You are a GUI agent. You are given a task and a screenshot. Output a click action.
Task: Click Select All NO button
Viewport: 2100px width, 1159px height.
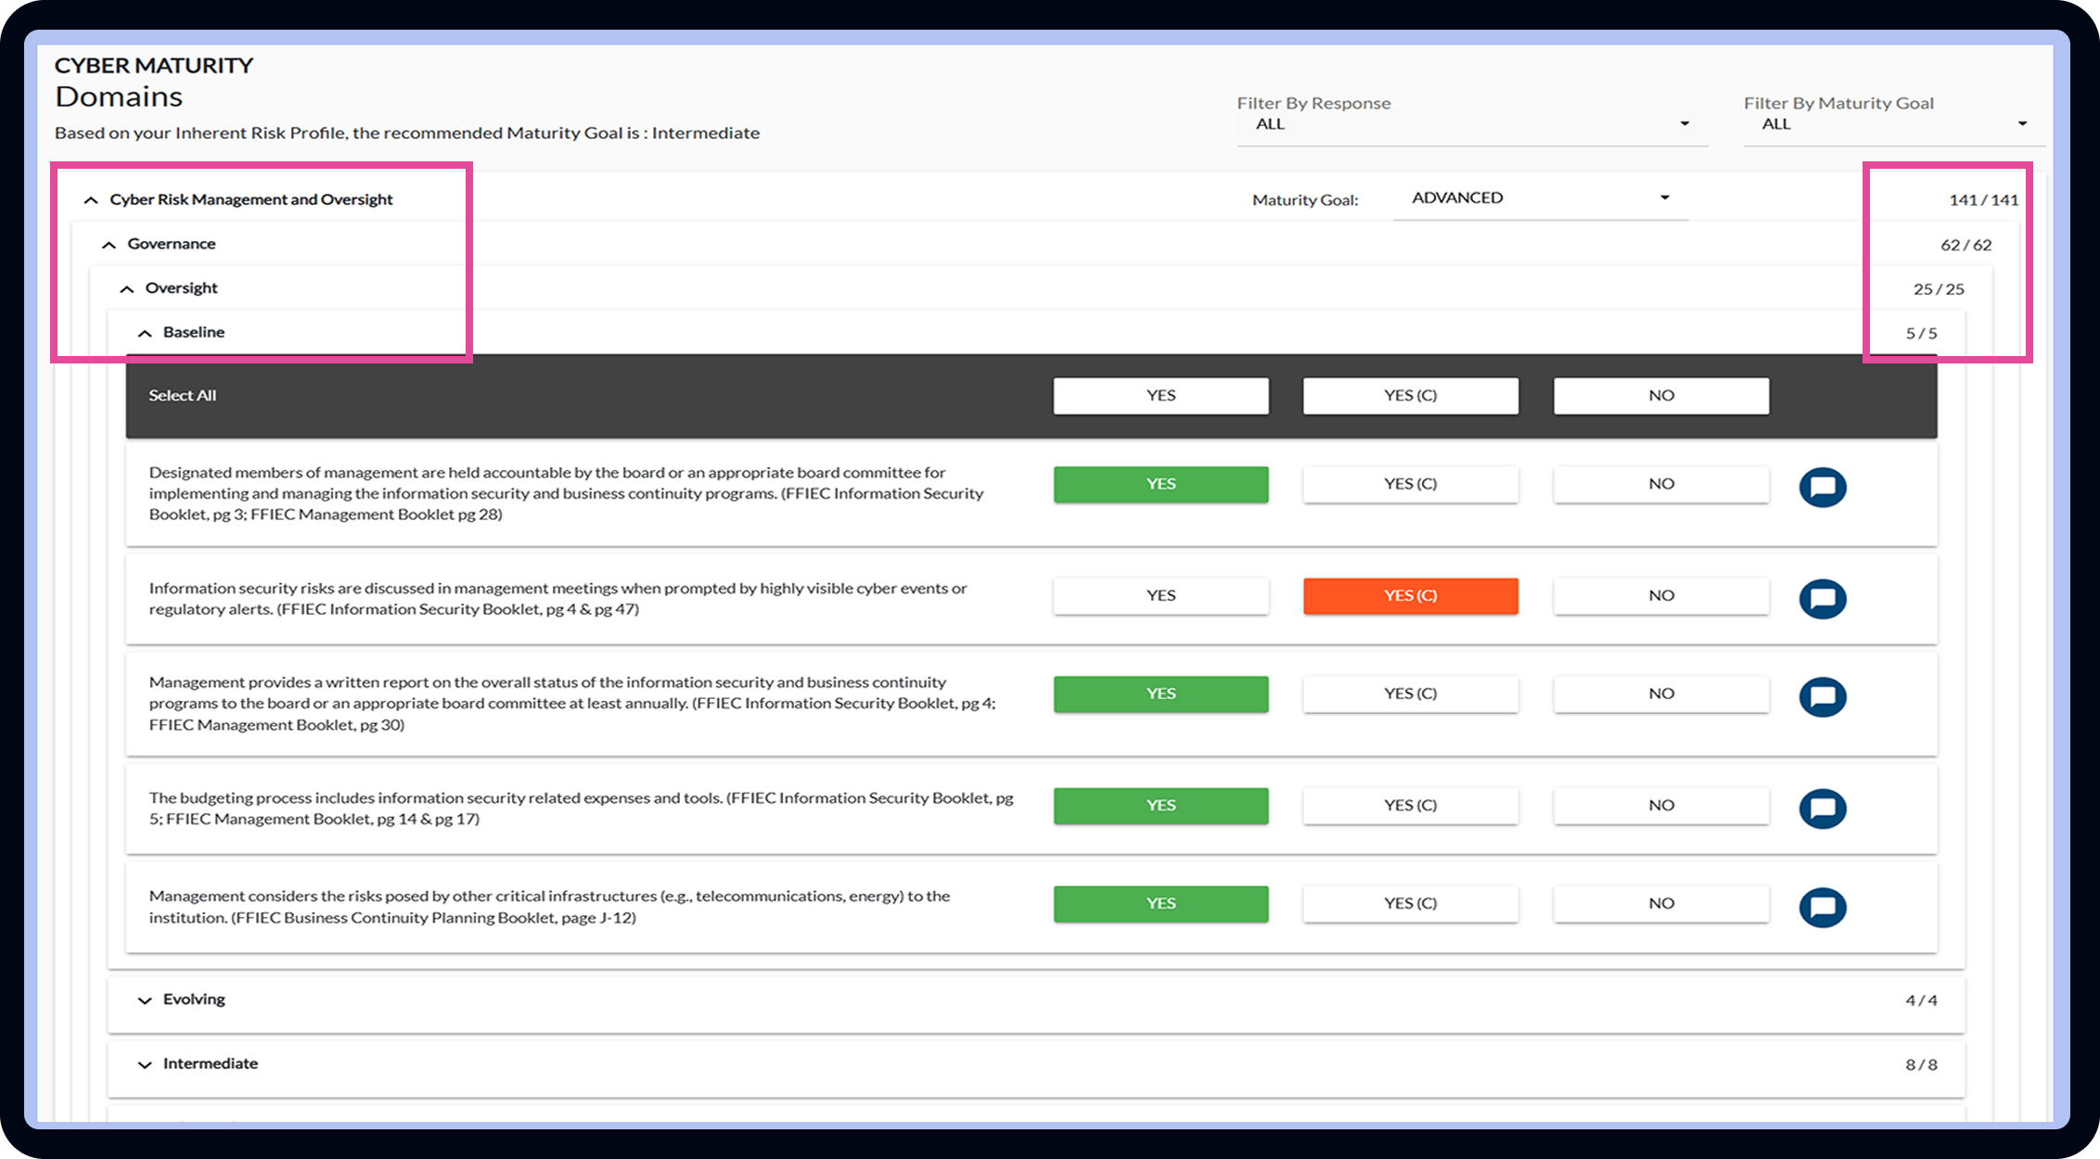coord(1660,395)
